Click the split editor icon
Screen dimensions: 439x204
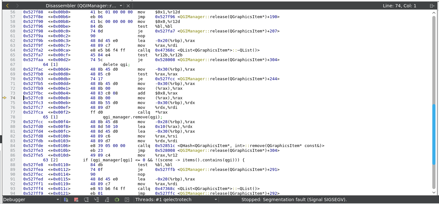[432, 6]
